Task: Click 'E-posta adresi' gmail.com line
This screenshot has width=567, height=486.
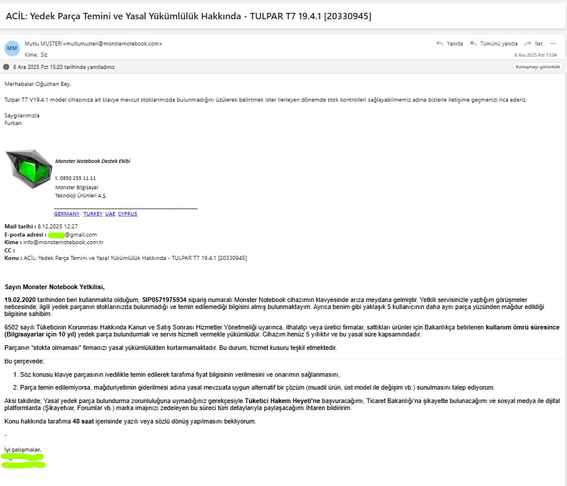Action: [51, 235]
